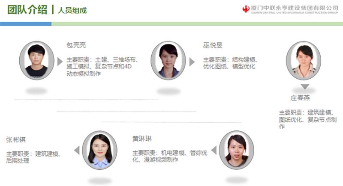Click the name label 张彬祺
The width and height of the screenshot is (343, 186).
coord(16,139)
